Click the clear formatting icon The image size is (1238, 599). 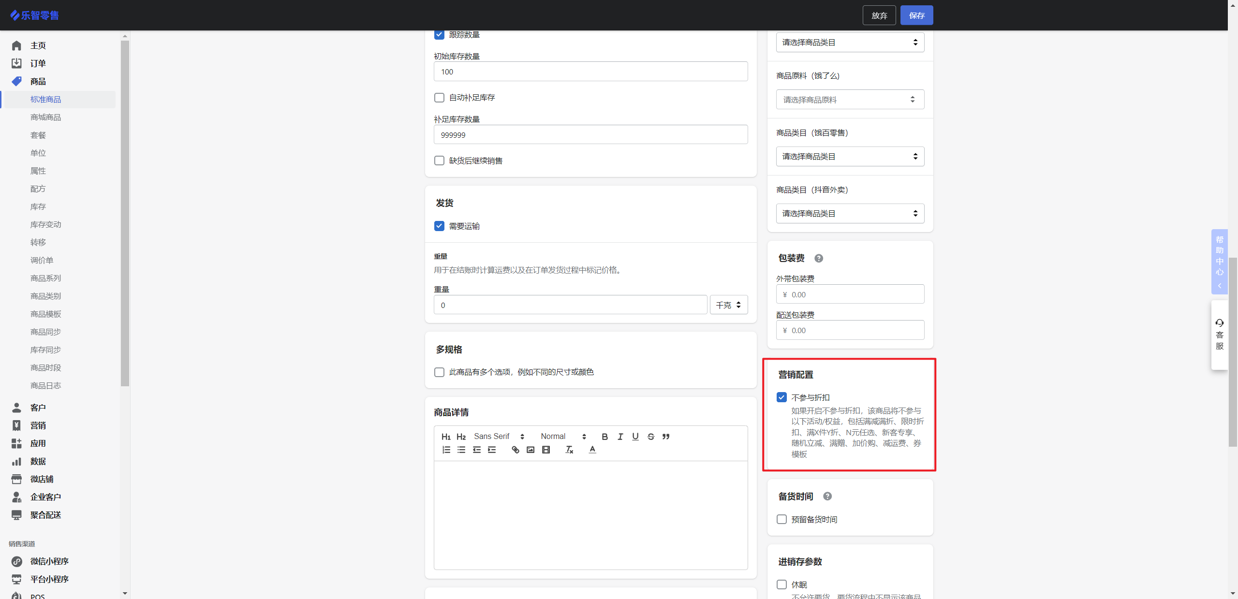[x=569, y=450]
